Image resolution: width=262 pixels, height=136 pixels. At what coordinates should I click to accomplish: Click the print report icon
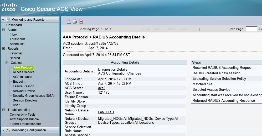[69, 21]
